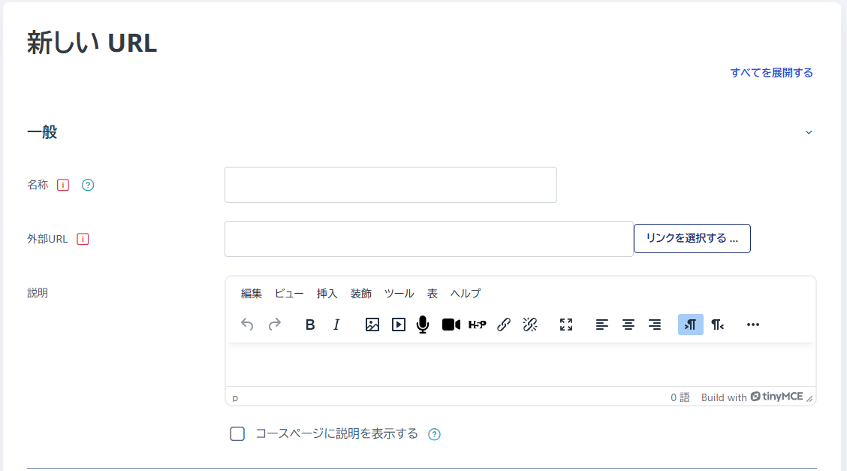
Task: Toggle Bold formatting in the editor
Action: pyautogui.click(x=309, y=325)
